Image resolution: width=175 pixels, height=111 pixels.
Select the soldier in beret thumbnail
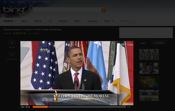(149, 68)
